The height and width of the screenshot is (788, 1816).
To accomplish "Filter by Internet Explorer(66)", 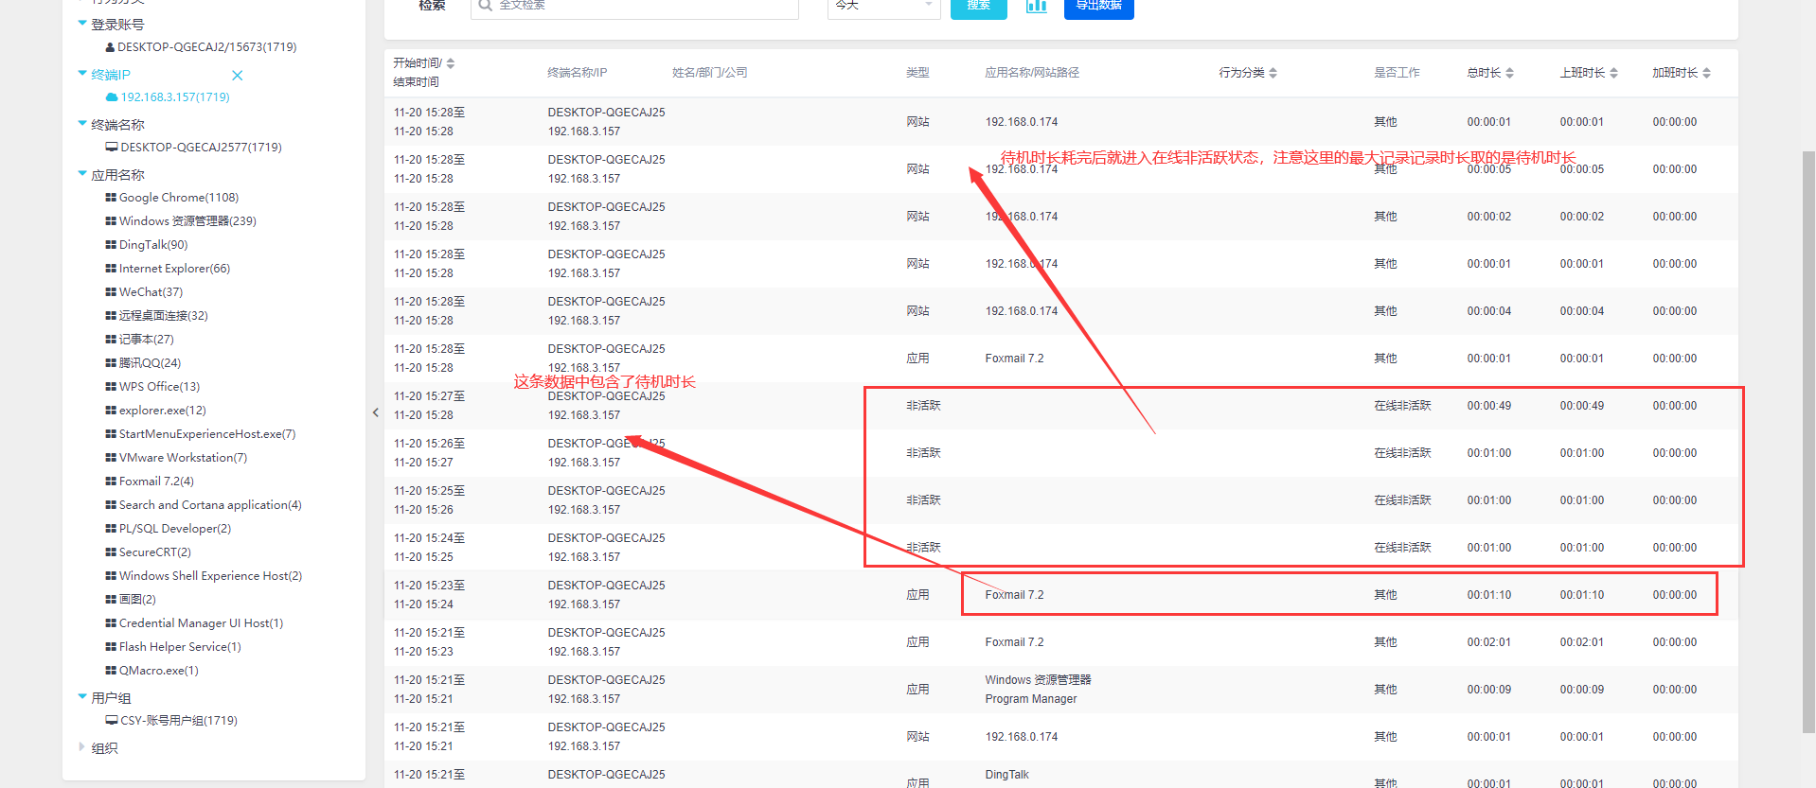I will 174,269.
